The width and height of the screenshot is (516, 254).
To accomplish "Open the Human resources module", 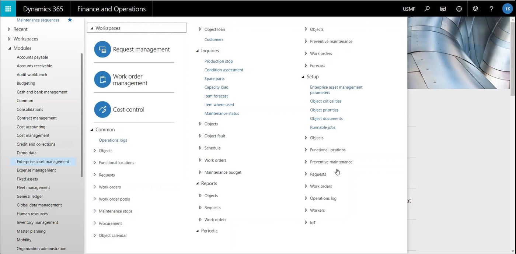I will click(32, 214).
